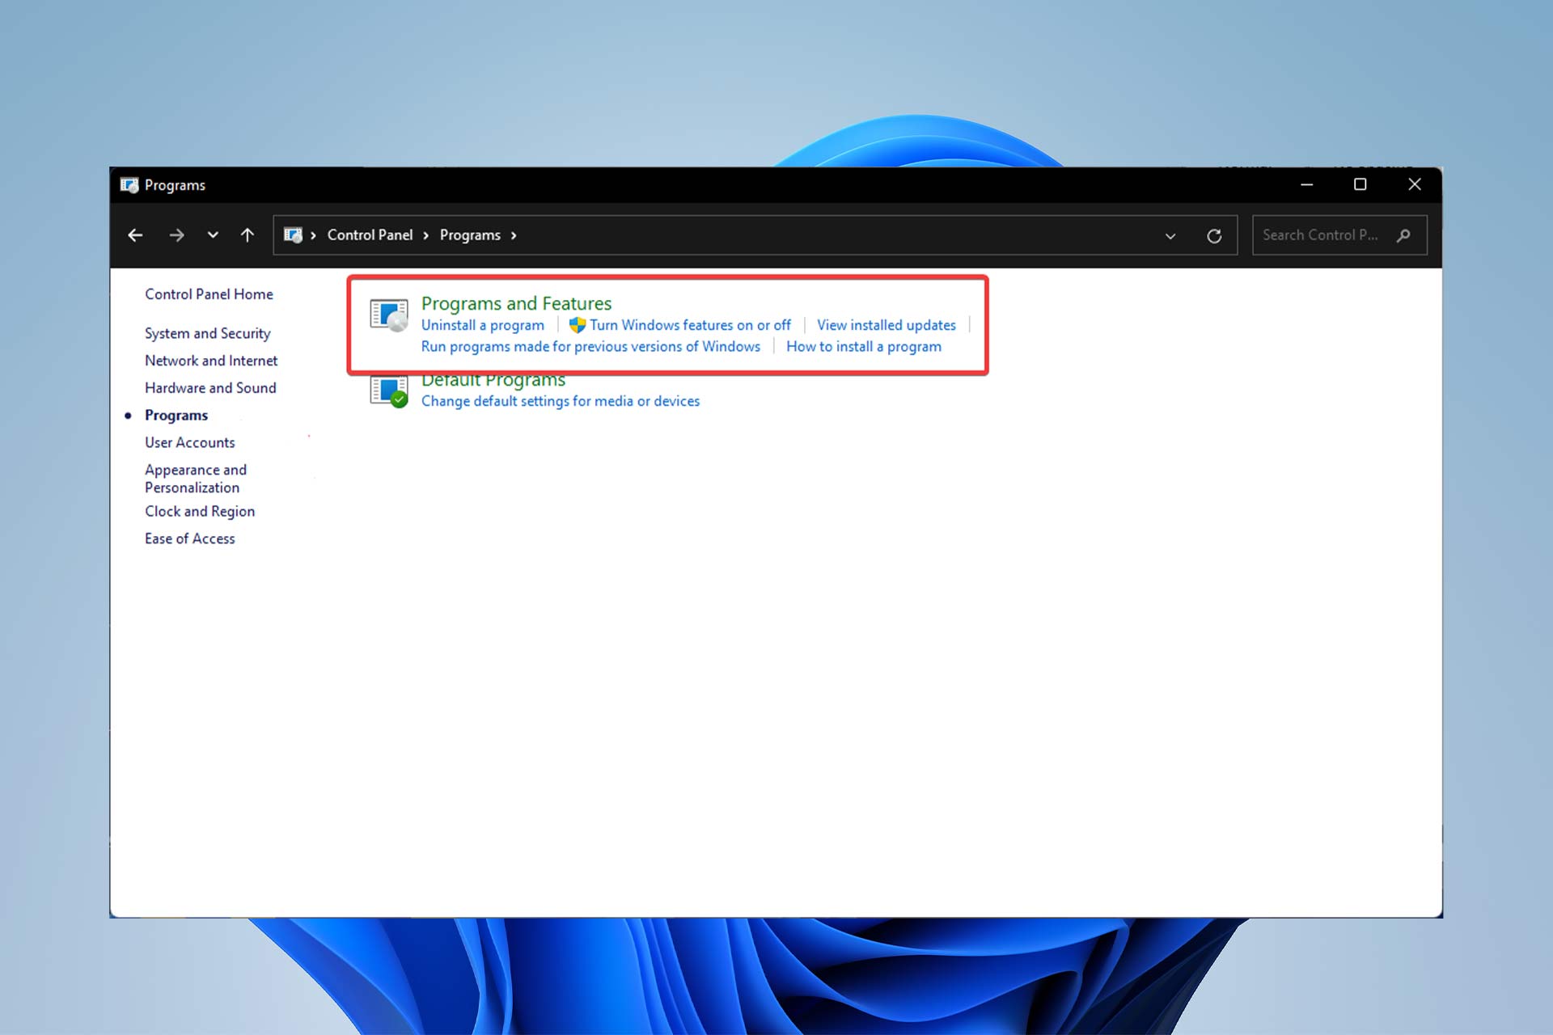Click the up-one-level arrow
Viewport: 1553px width, 1035px height.
click(x=248, y=234)
